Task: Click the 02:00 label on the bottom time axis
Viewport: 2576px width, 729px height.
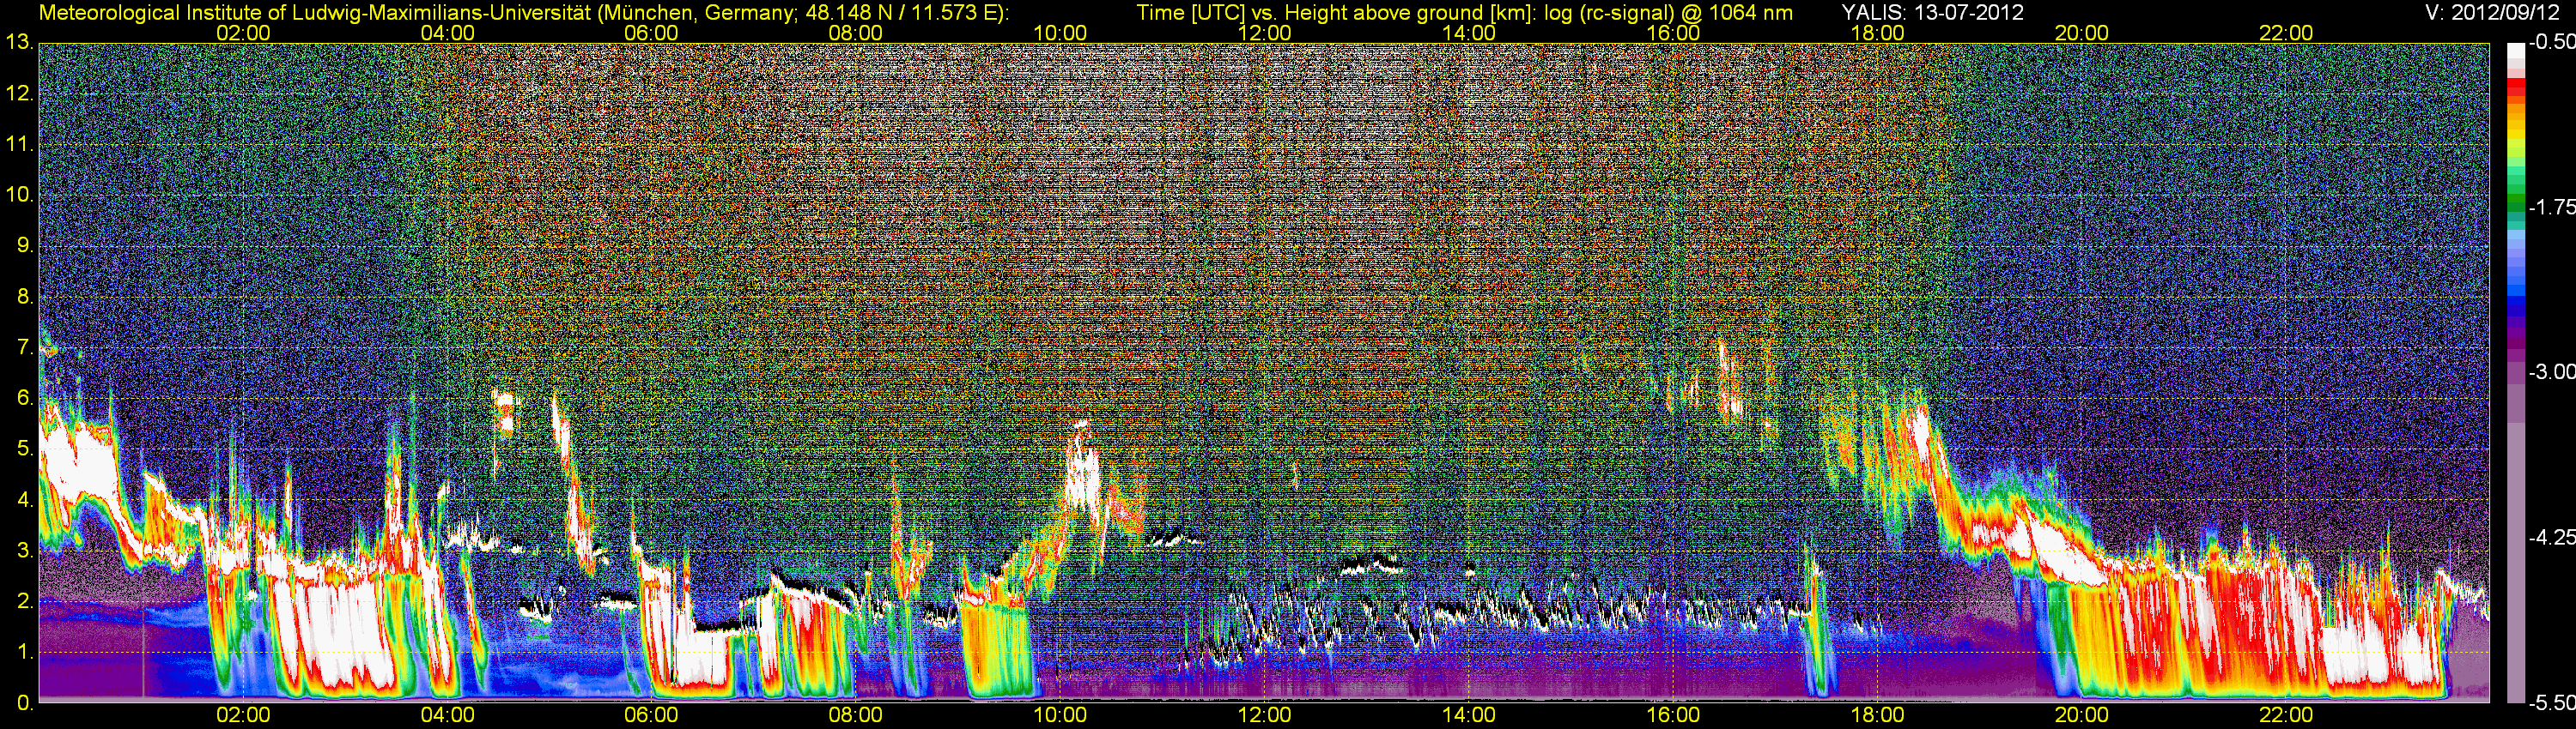Action: pyautogui.click(x=243, y=715)
